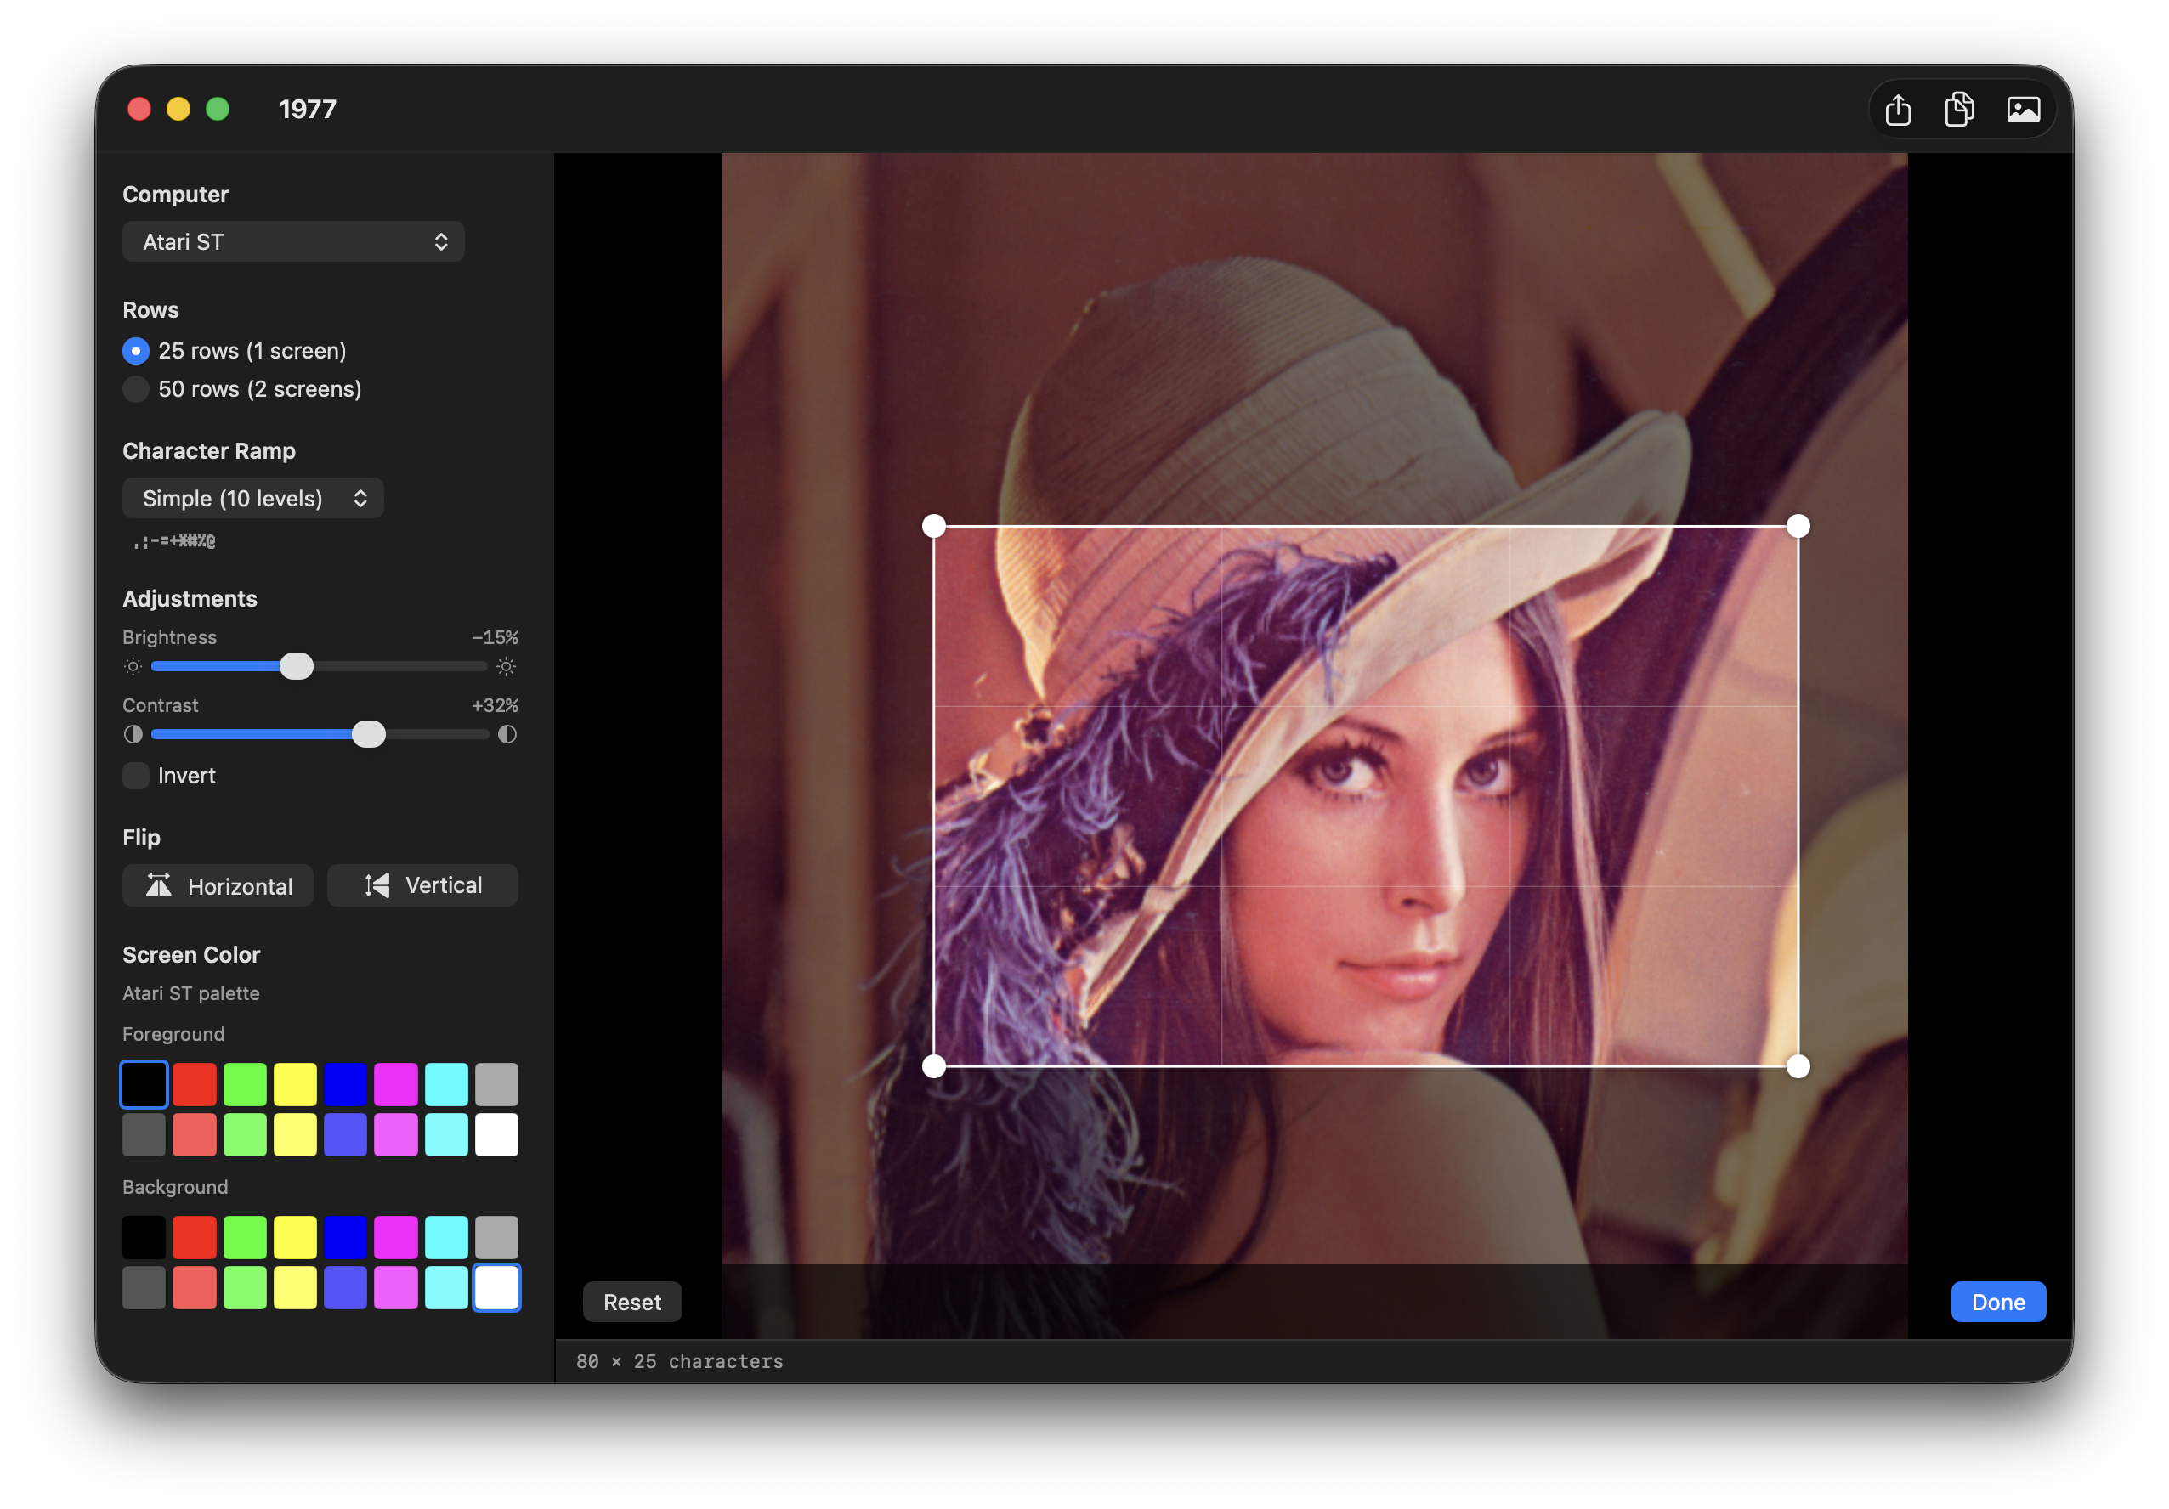Open the Character Ramp dropdown showing Simple (10 levels)

click(253, 498)
